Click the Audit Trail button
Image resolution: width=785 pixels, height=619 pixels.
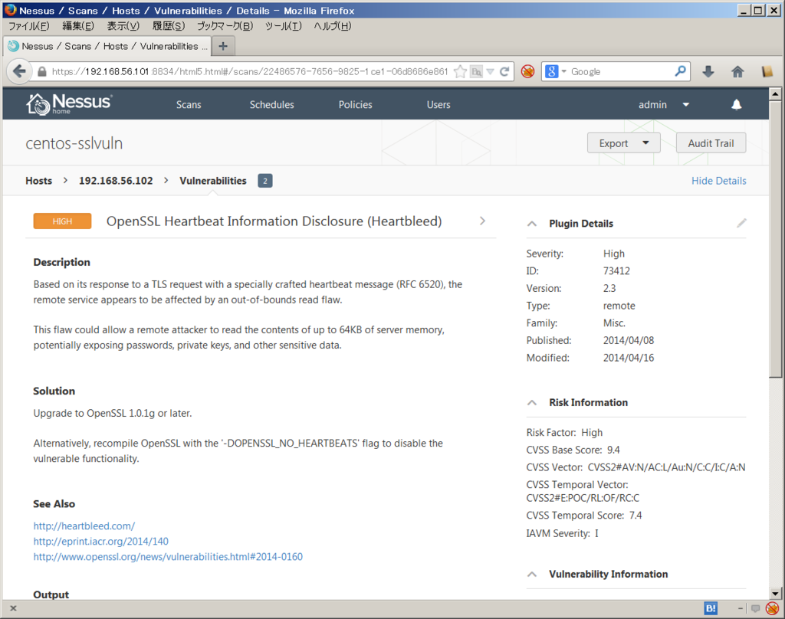711,143
